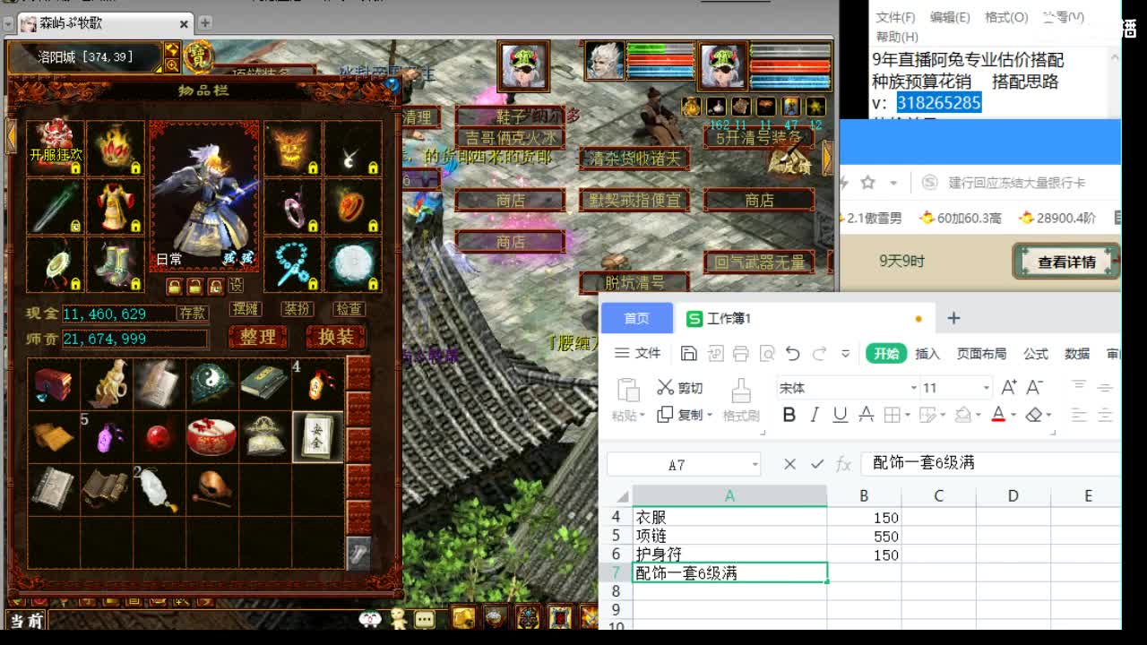Open the 格式(O) menu in Notepad
1147x645 pixels.
[x=1006, y=17]
